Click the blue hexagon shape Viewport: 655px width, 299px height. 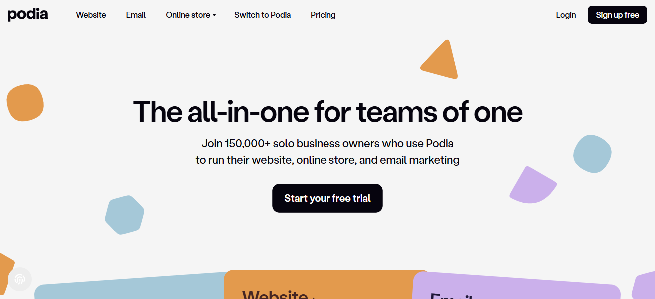[x=124, y=215]
